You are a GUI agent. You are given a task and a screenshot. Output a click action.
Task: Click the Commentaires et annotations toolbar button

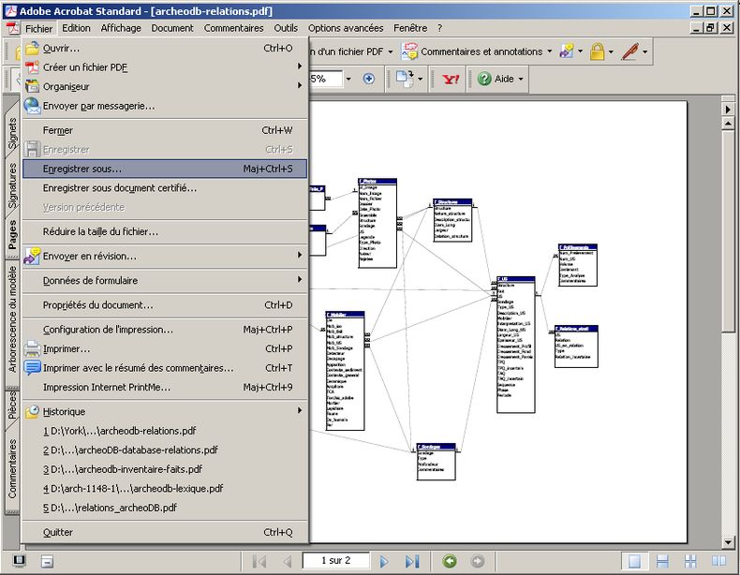[472, 52]
